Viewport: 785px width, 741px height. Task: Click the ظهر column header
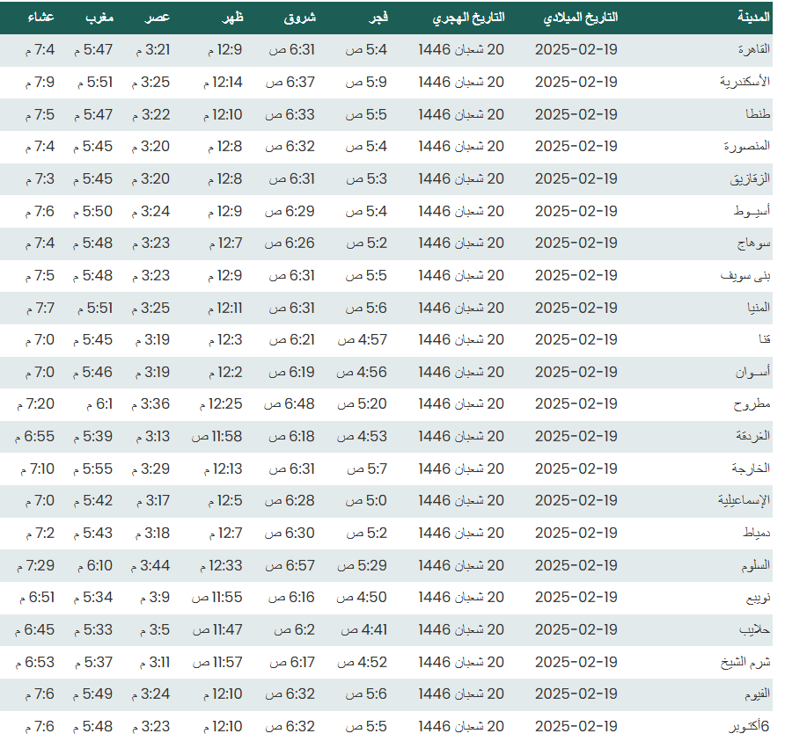233,18
